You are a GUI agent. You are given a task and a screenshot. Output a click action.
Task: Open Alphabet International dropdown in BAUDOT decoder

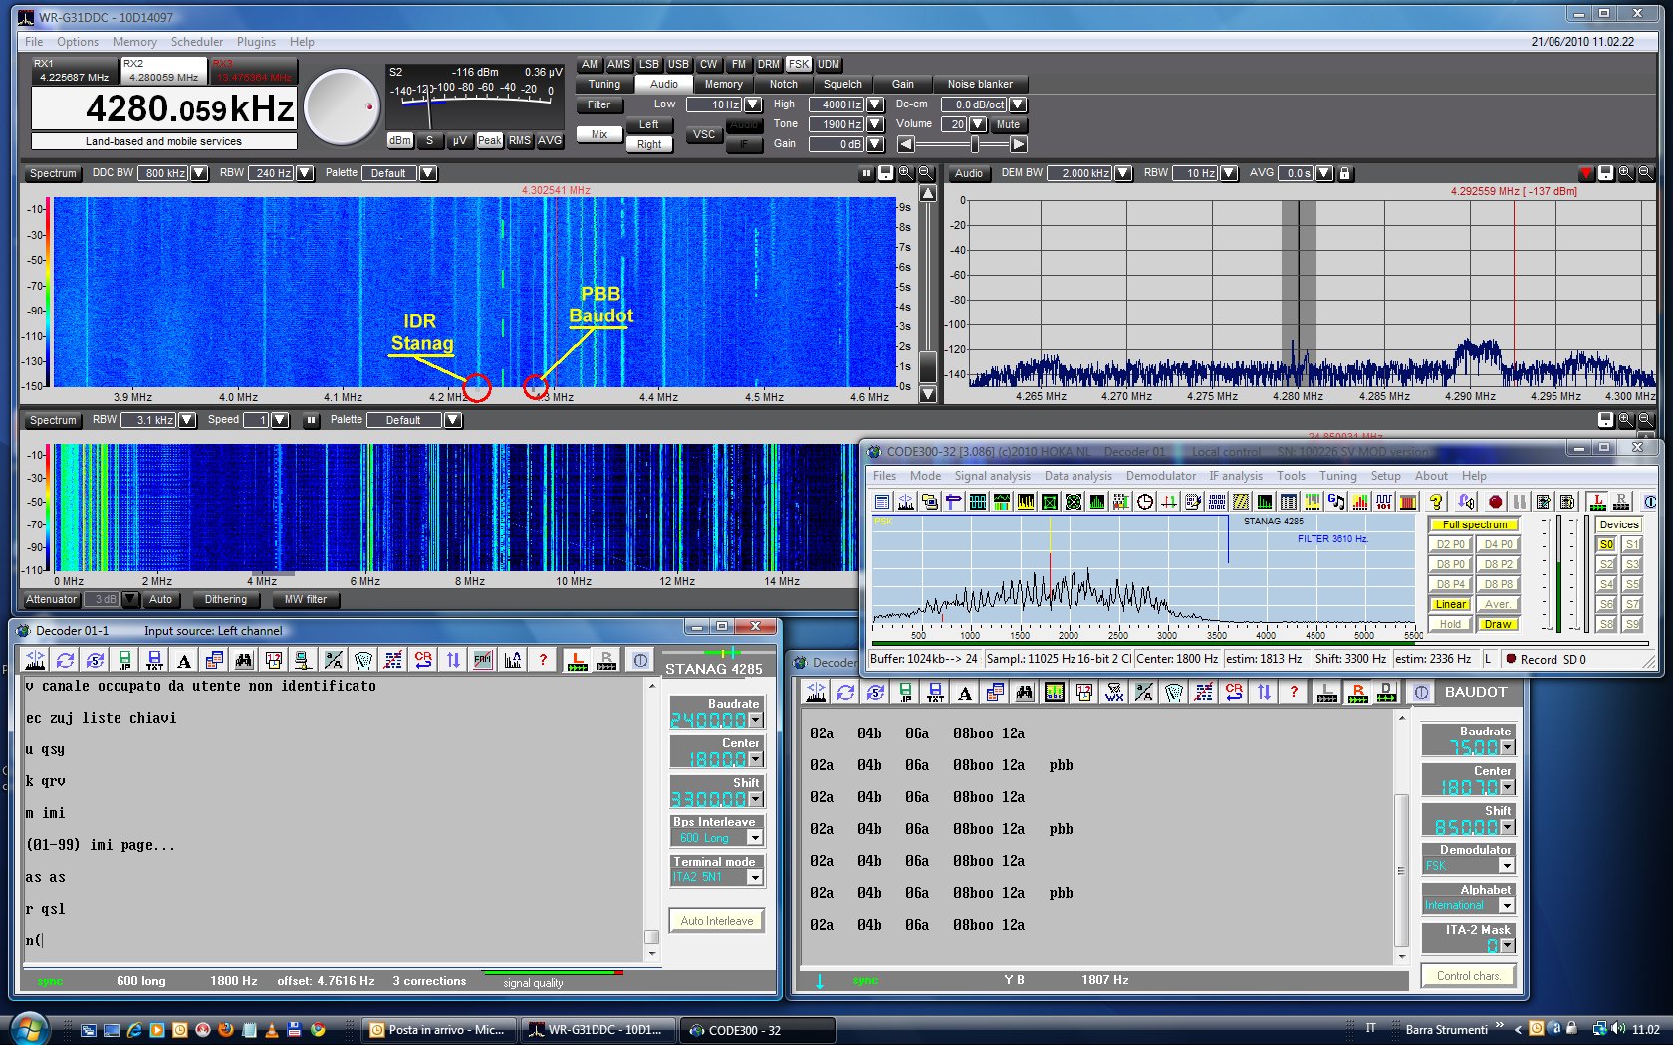[x=1507, y=906]
